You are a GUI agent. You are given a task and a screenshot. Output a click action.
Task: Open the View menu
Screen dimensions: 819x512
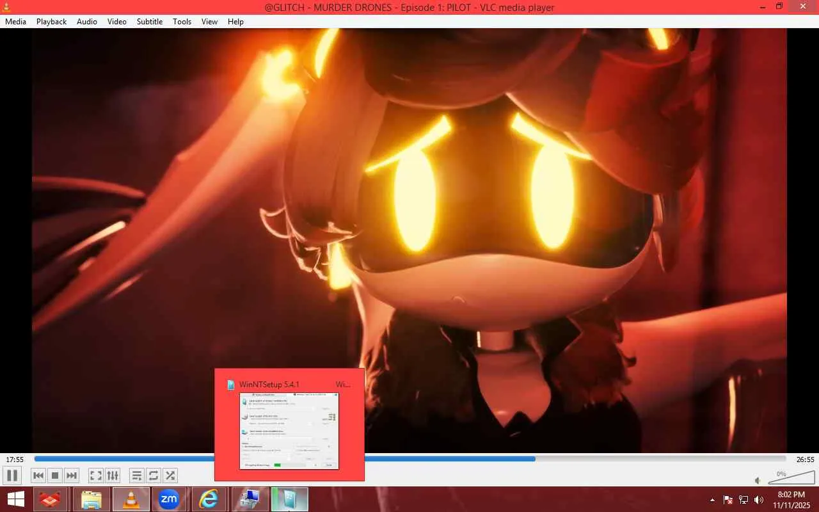tap(210, 22)
